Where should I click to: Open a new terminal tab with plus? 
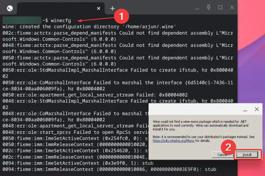tap(112, 8)
